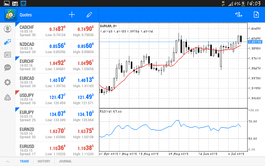
Task: Select the CADCHF quote row
Action: coord(57,31)
